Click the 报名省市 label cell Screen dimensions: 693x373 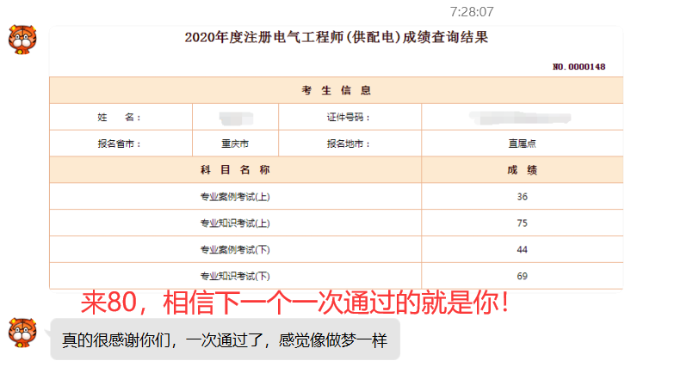click(121, 144)
